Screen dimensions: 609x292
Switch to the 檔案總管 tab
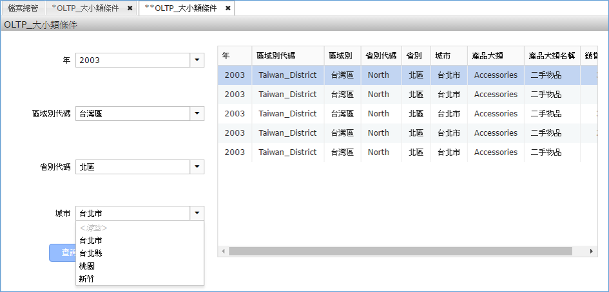coord(23,8)
